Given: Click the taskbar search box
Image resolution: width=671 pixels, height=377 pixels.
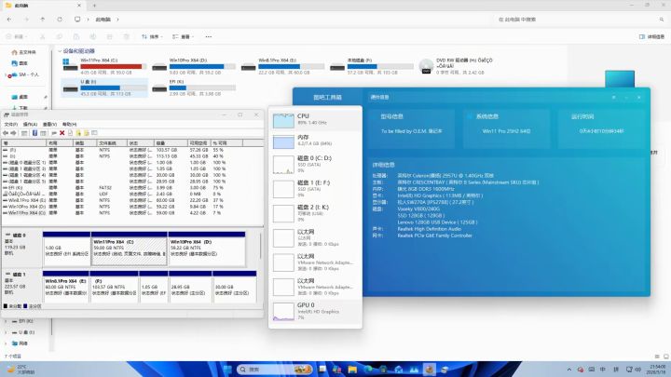Looking at the screenshot, I should pyautogui.click(x=274, y=370).
